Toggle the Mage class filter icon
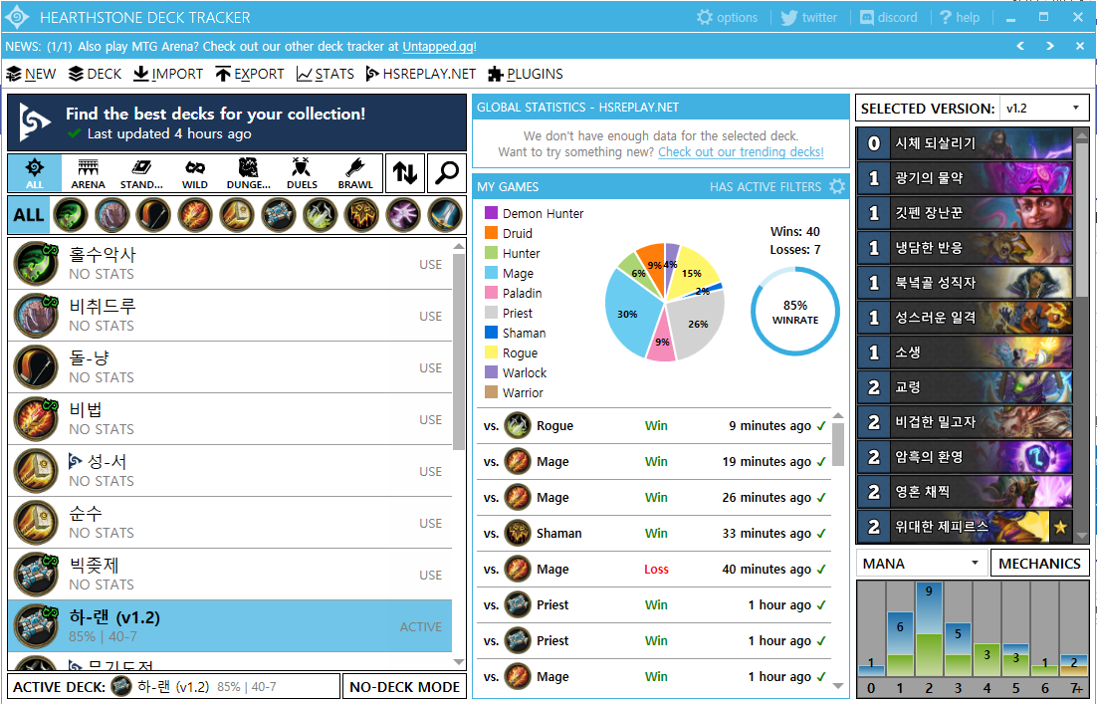Image resolution: width=1097 pixels, height=704 pixels. click(x=195, y=215)
